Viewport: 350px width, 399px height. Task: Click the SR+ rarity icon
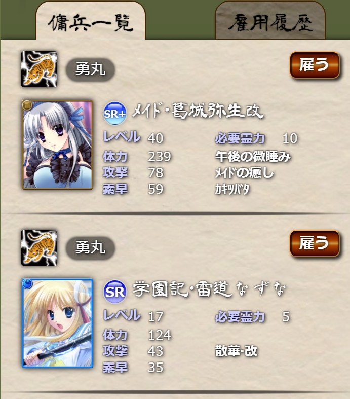pyautogui.click(x=115, y=113)
